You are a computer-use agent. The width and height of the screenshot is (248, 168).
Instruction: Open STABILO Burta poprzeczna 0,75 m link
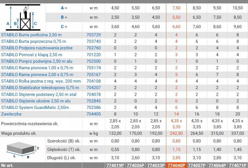(x=34, y=41)
